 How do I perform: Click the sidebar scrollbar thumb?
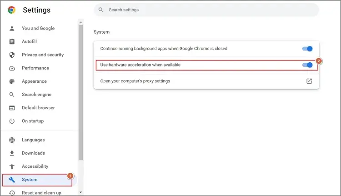(80, 92)
